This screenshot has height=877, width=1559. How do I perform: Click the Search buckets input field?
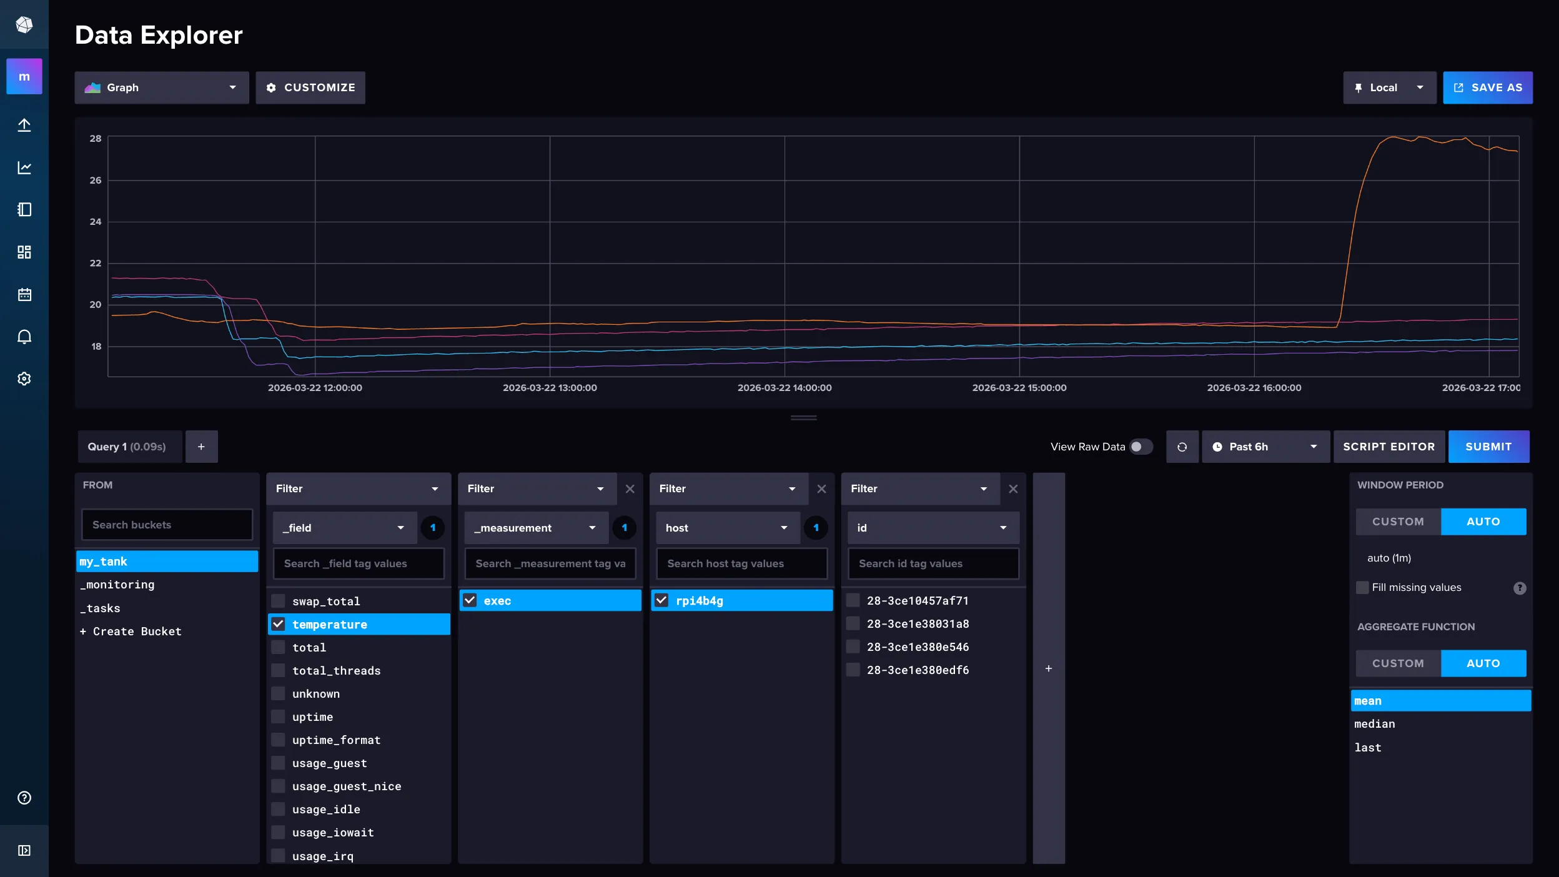pyautogui.click(x=167, y=525)
